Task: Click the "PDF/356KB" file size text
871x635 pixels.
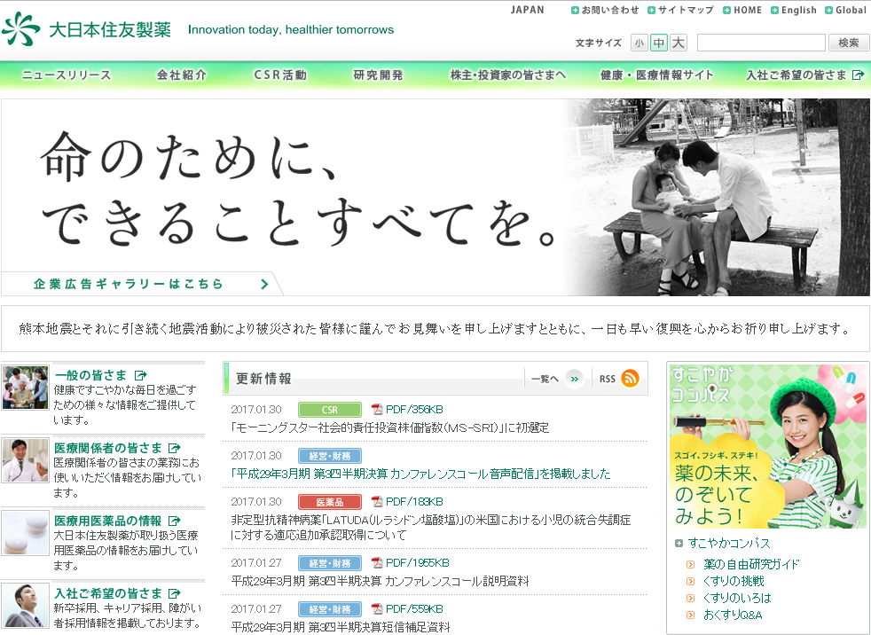Action: pyautogui.click(x=414, y=410)
